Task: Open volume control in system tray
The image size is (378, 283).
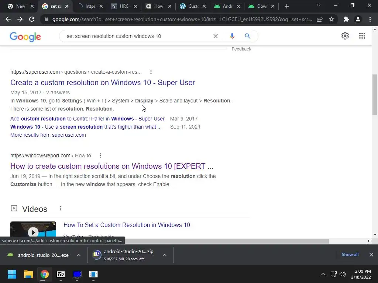Action: (342, 274)
